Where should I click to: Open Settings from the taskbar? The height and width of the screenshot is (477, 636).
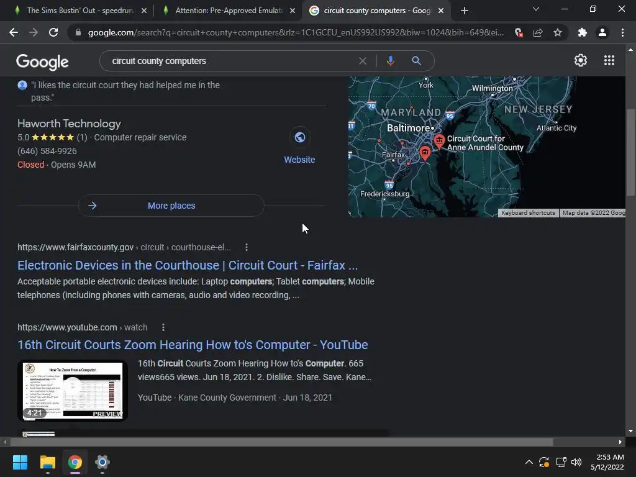pos(102,462)
